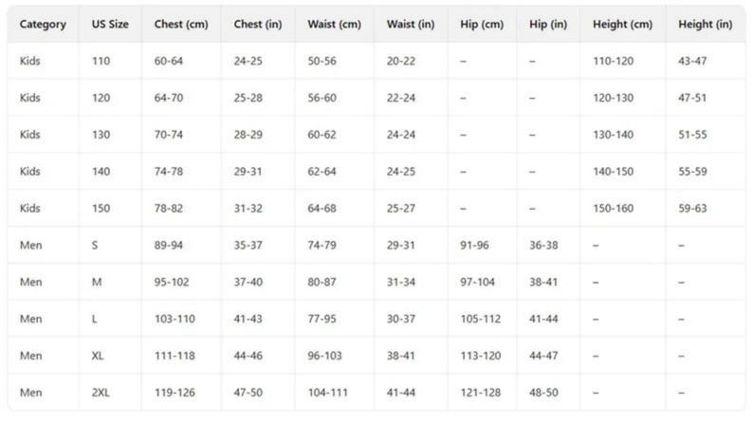Select the Kids size 150 cell
Screen dimensions: 753x423
pos(101,209)
